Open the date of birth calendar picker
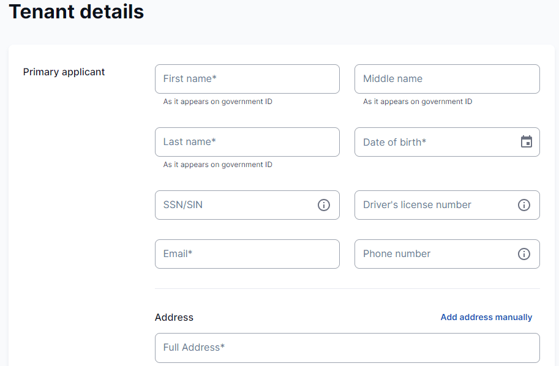This screenshot has height=366, width=559. [x=526, y=142]
